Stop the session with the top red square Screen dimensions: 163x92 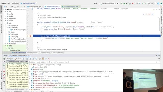[133, 3]
